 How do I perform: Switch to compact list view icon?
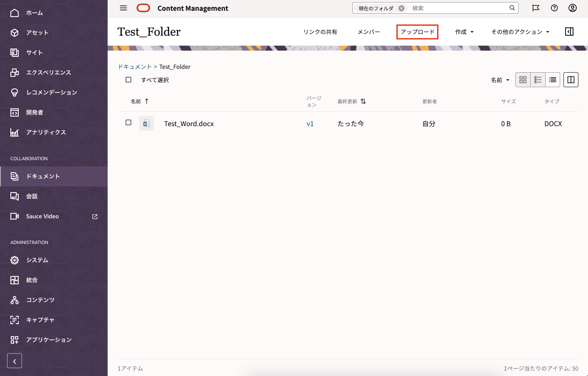coord(553,80)
